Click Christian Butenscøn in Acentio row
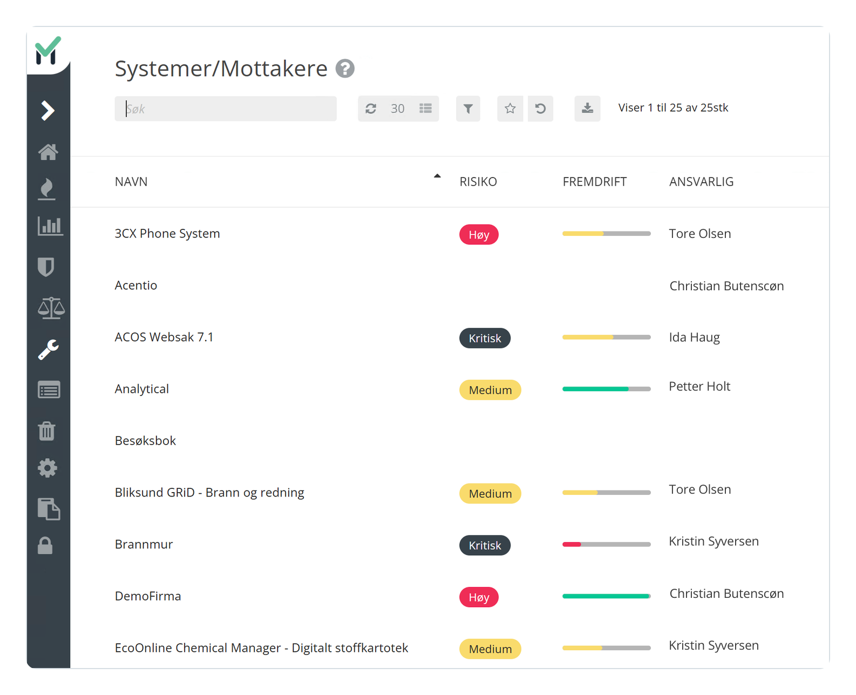 726,286
